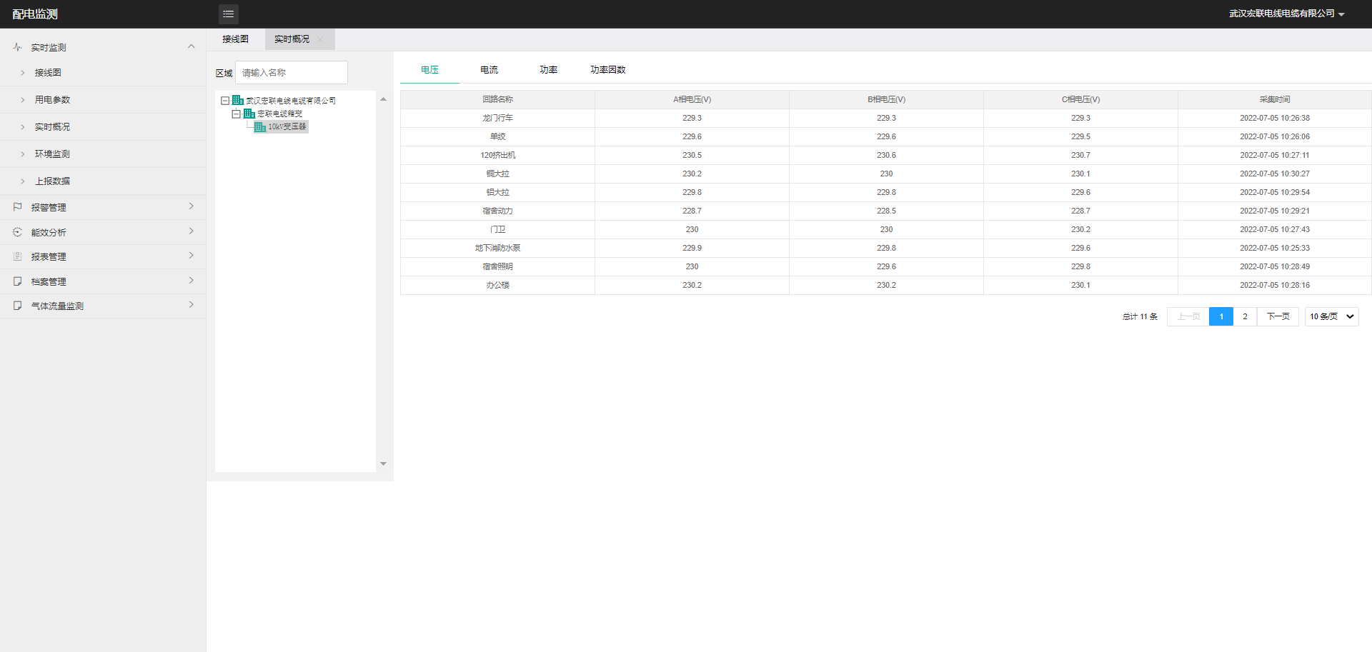Click the 铝大拉 row name

(497, 193)
